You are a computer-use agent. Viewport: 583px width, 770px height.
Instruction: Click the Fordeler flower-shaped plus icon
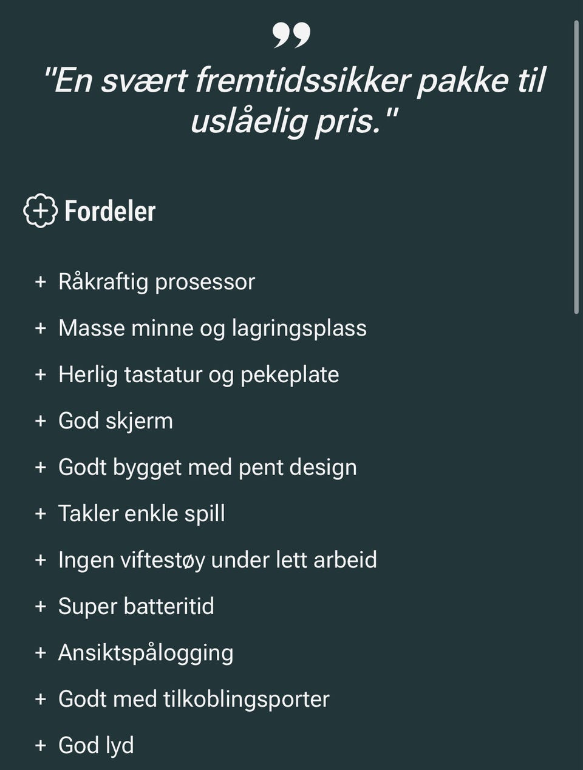coord(40,211)
